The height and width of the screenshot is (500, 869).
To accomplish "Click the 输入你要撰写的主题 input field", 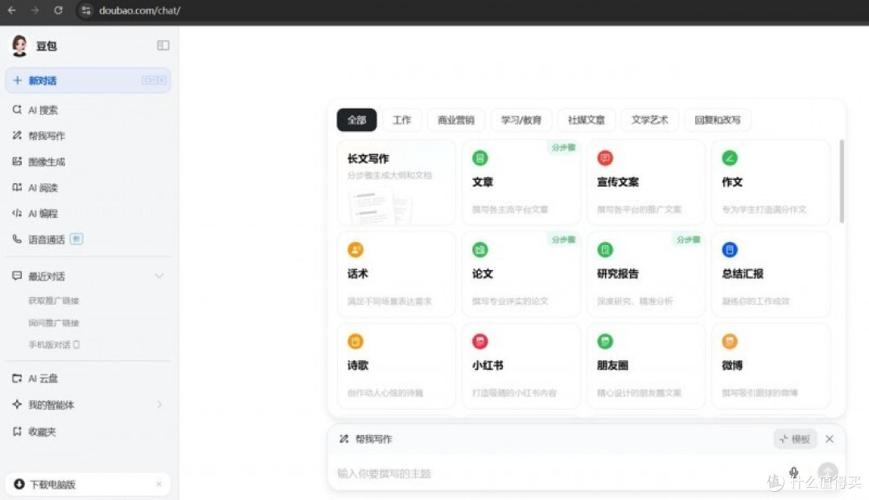I will click(x=554, y=473).
